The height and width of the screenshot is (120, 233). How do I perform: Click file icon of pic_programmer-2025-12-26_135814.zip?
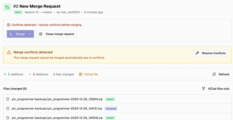click(8, 99)
